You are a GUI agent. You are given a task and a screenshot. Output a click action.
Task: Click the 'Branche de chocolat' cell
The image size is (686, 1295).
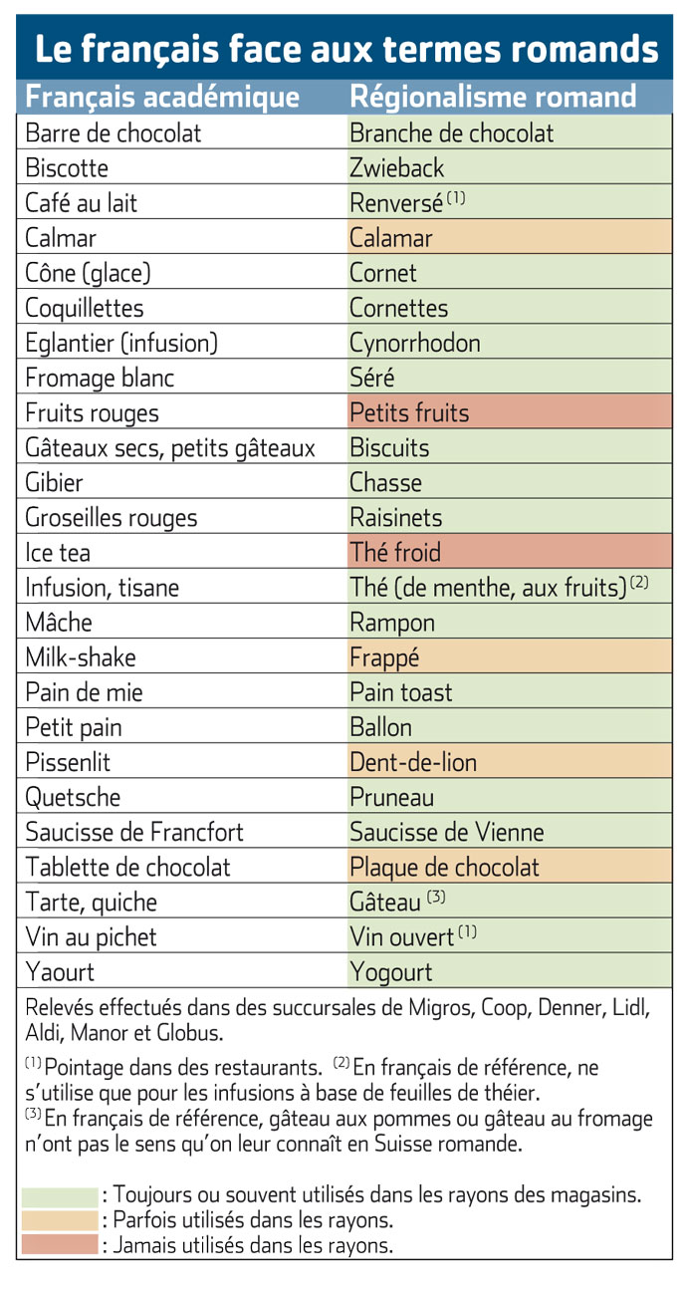coord(508,132)
